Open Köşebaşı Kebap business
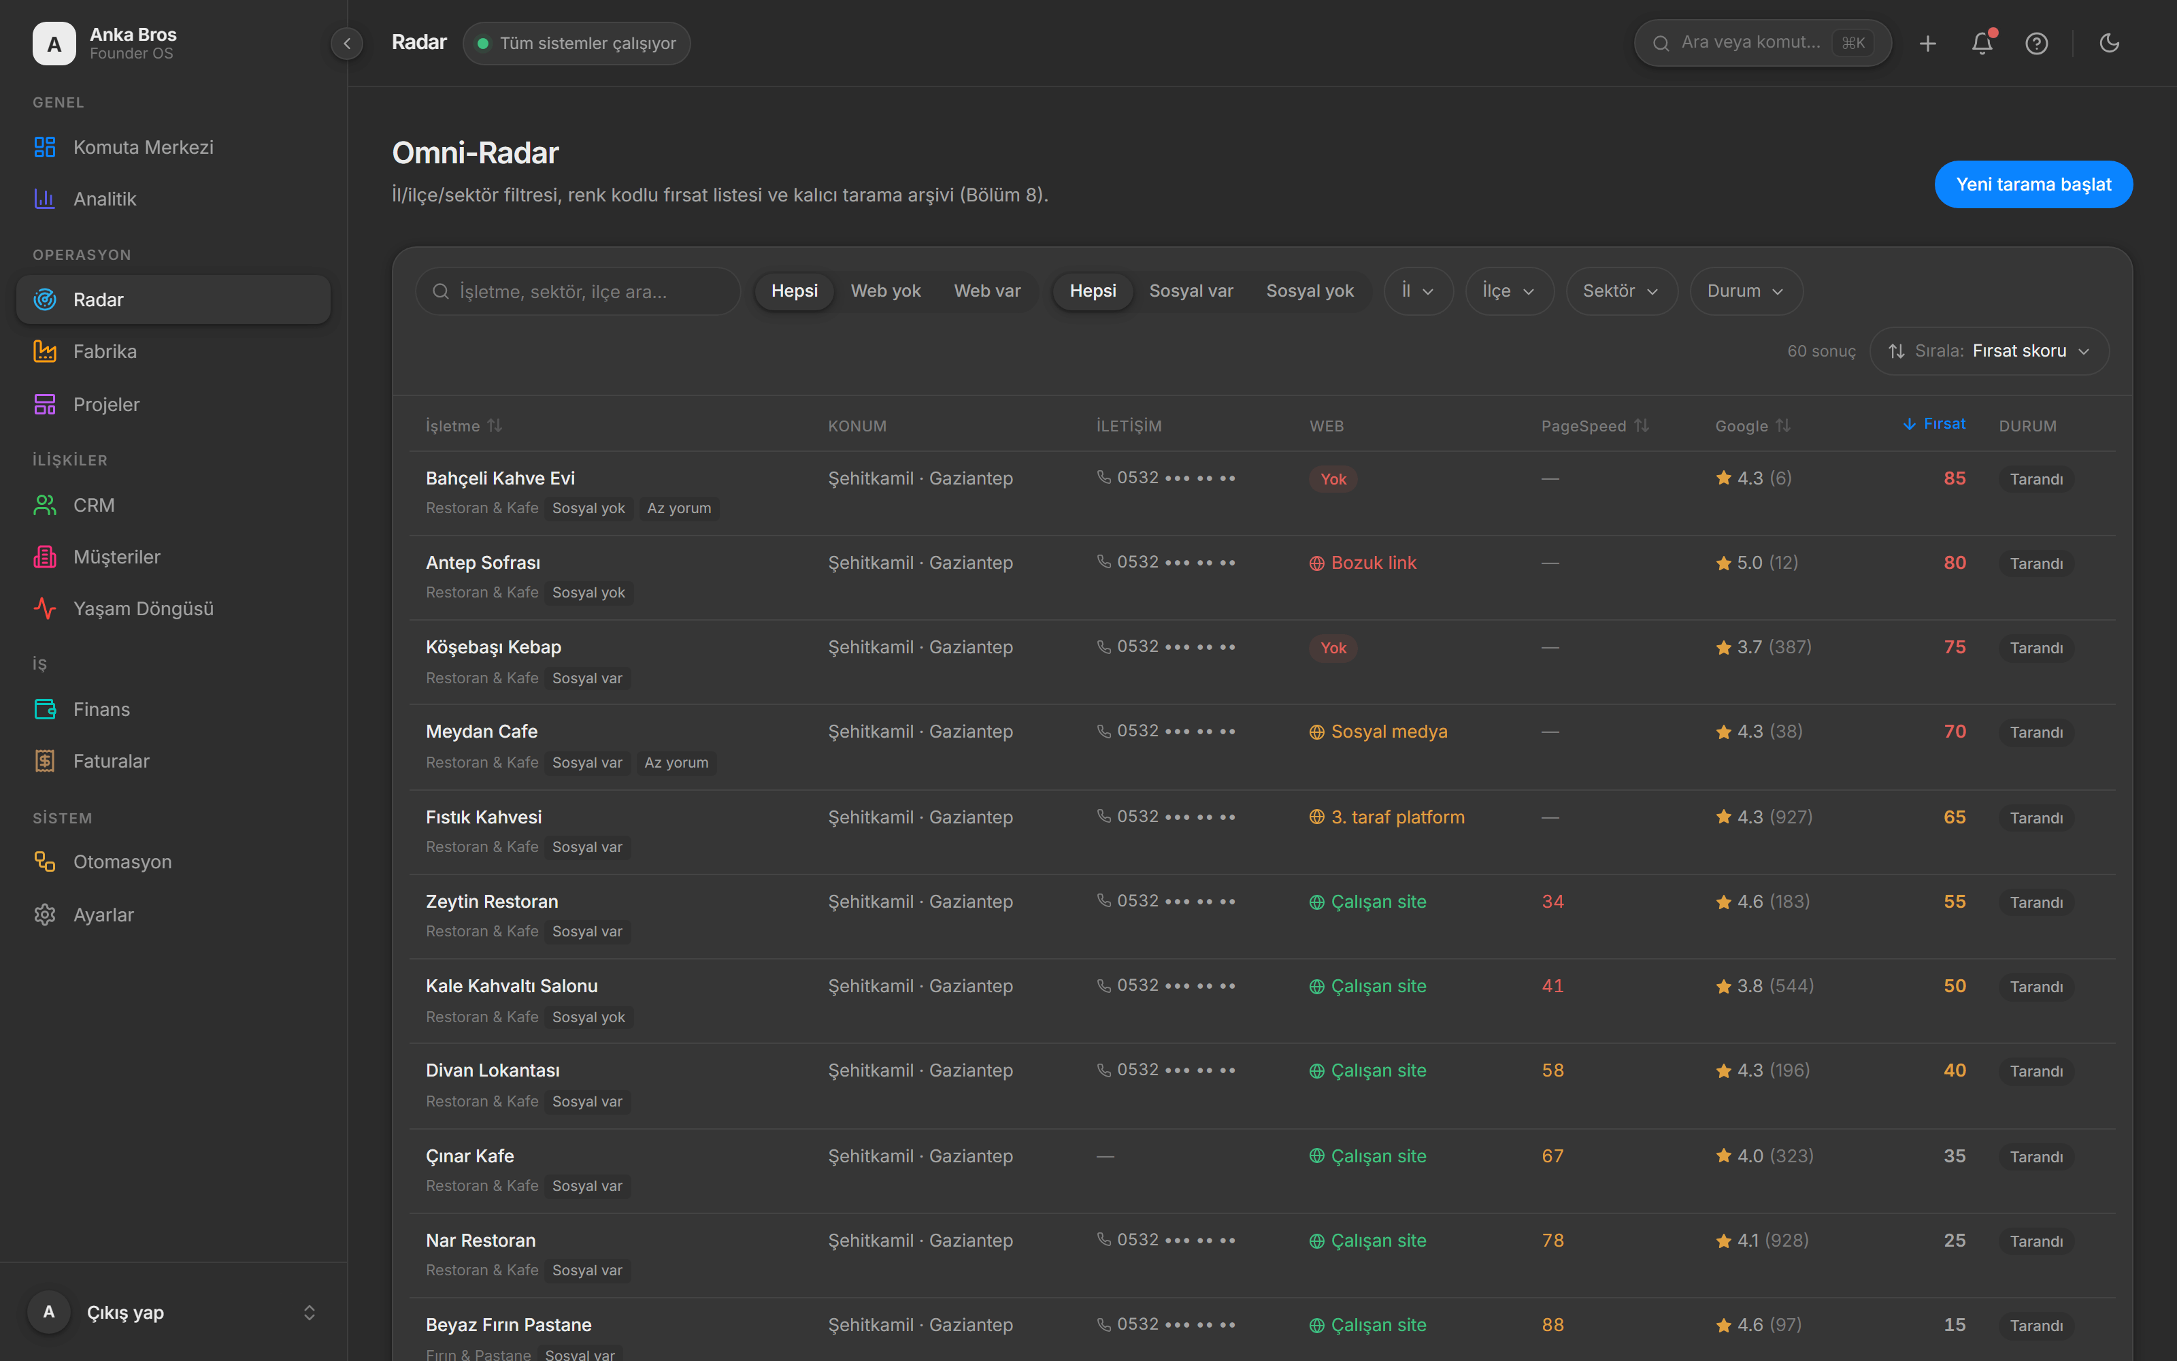This screenshot has height=1361, width=2177. (x=493, y=647)
